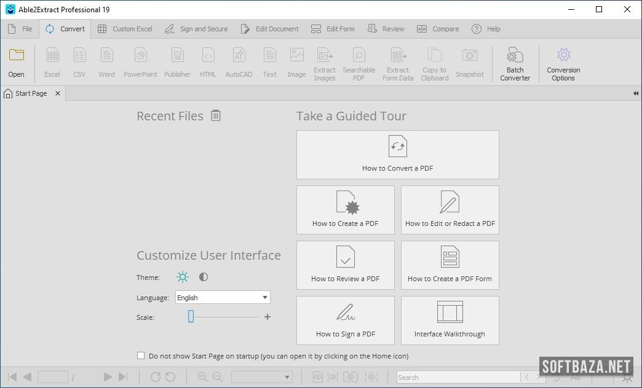Switch to the Custom Excel tab
This screenshot has height=388, width=642.
tap(125, 29)
